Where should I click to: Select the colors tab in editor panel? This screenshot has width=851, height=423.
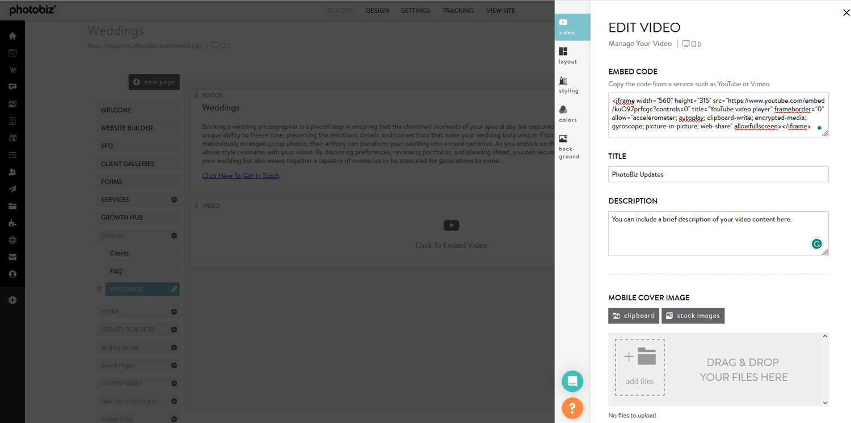(567, 114)
